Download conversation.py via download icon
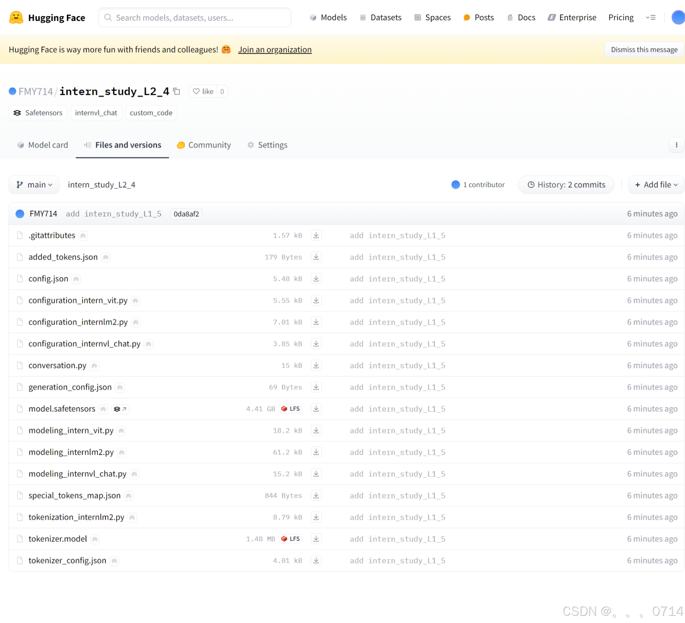685x623 pixels. click(x=316, y=366)
